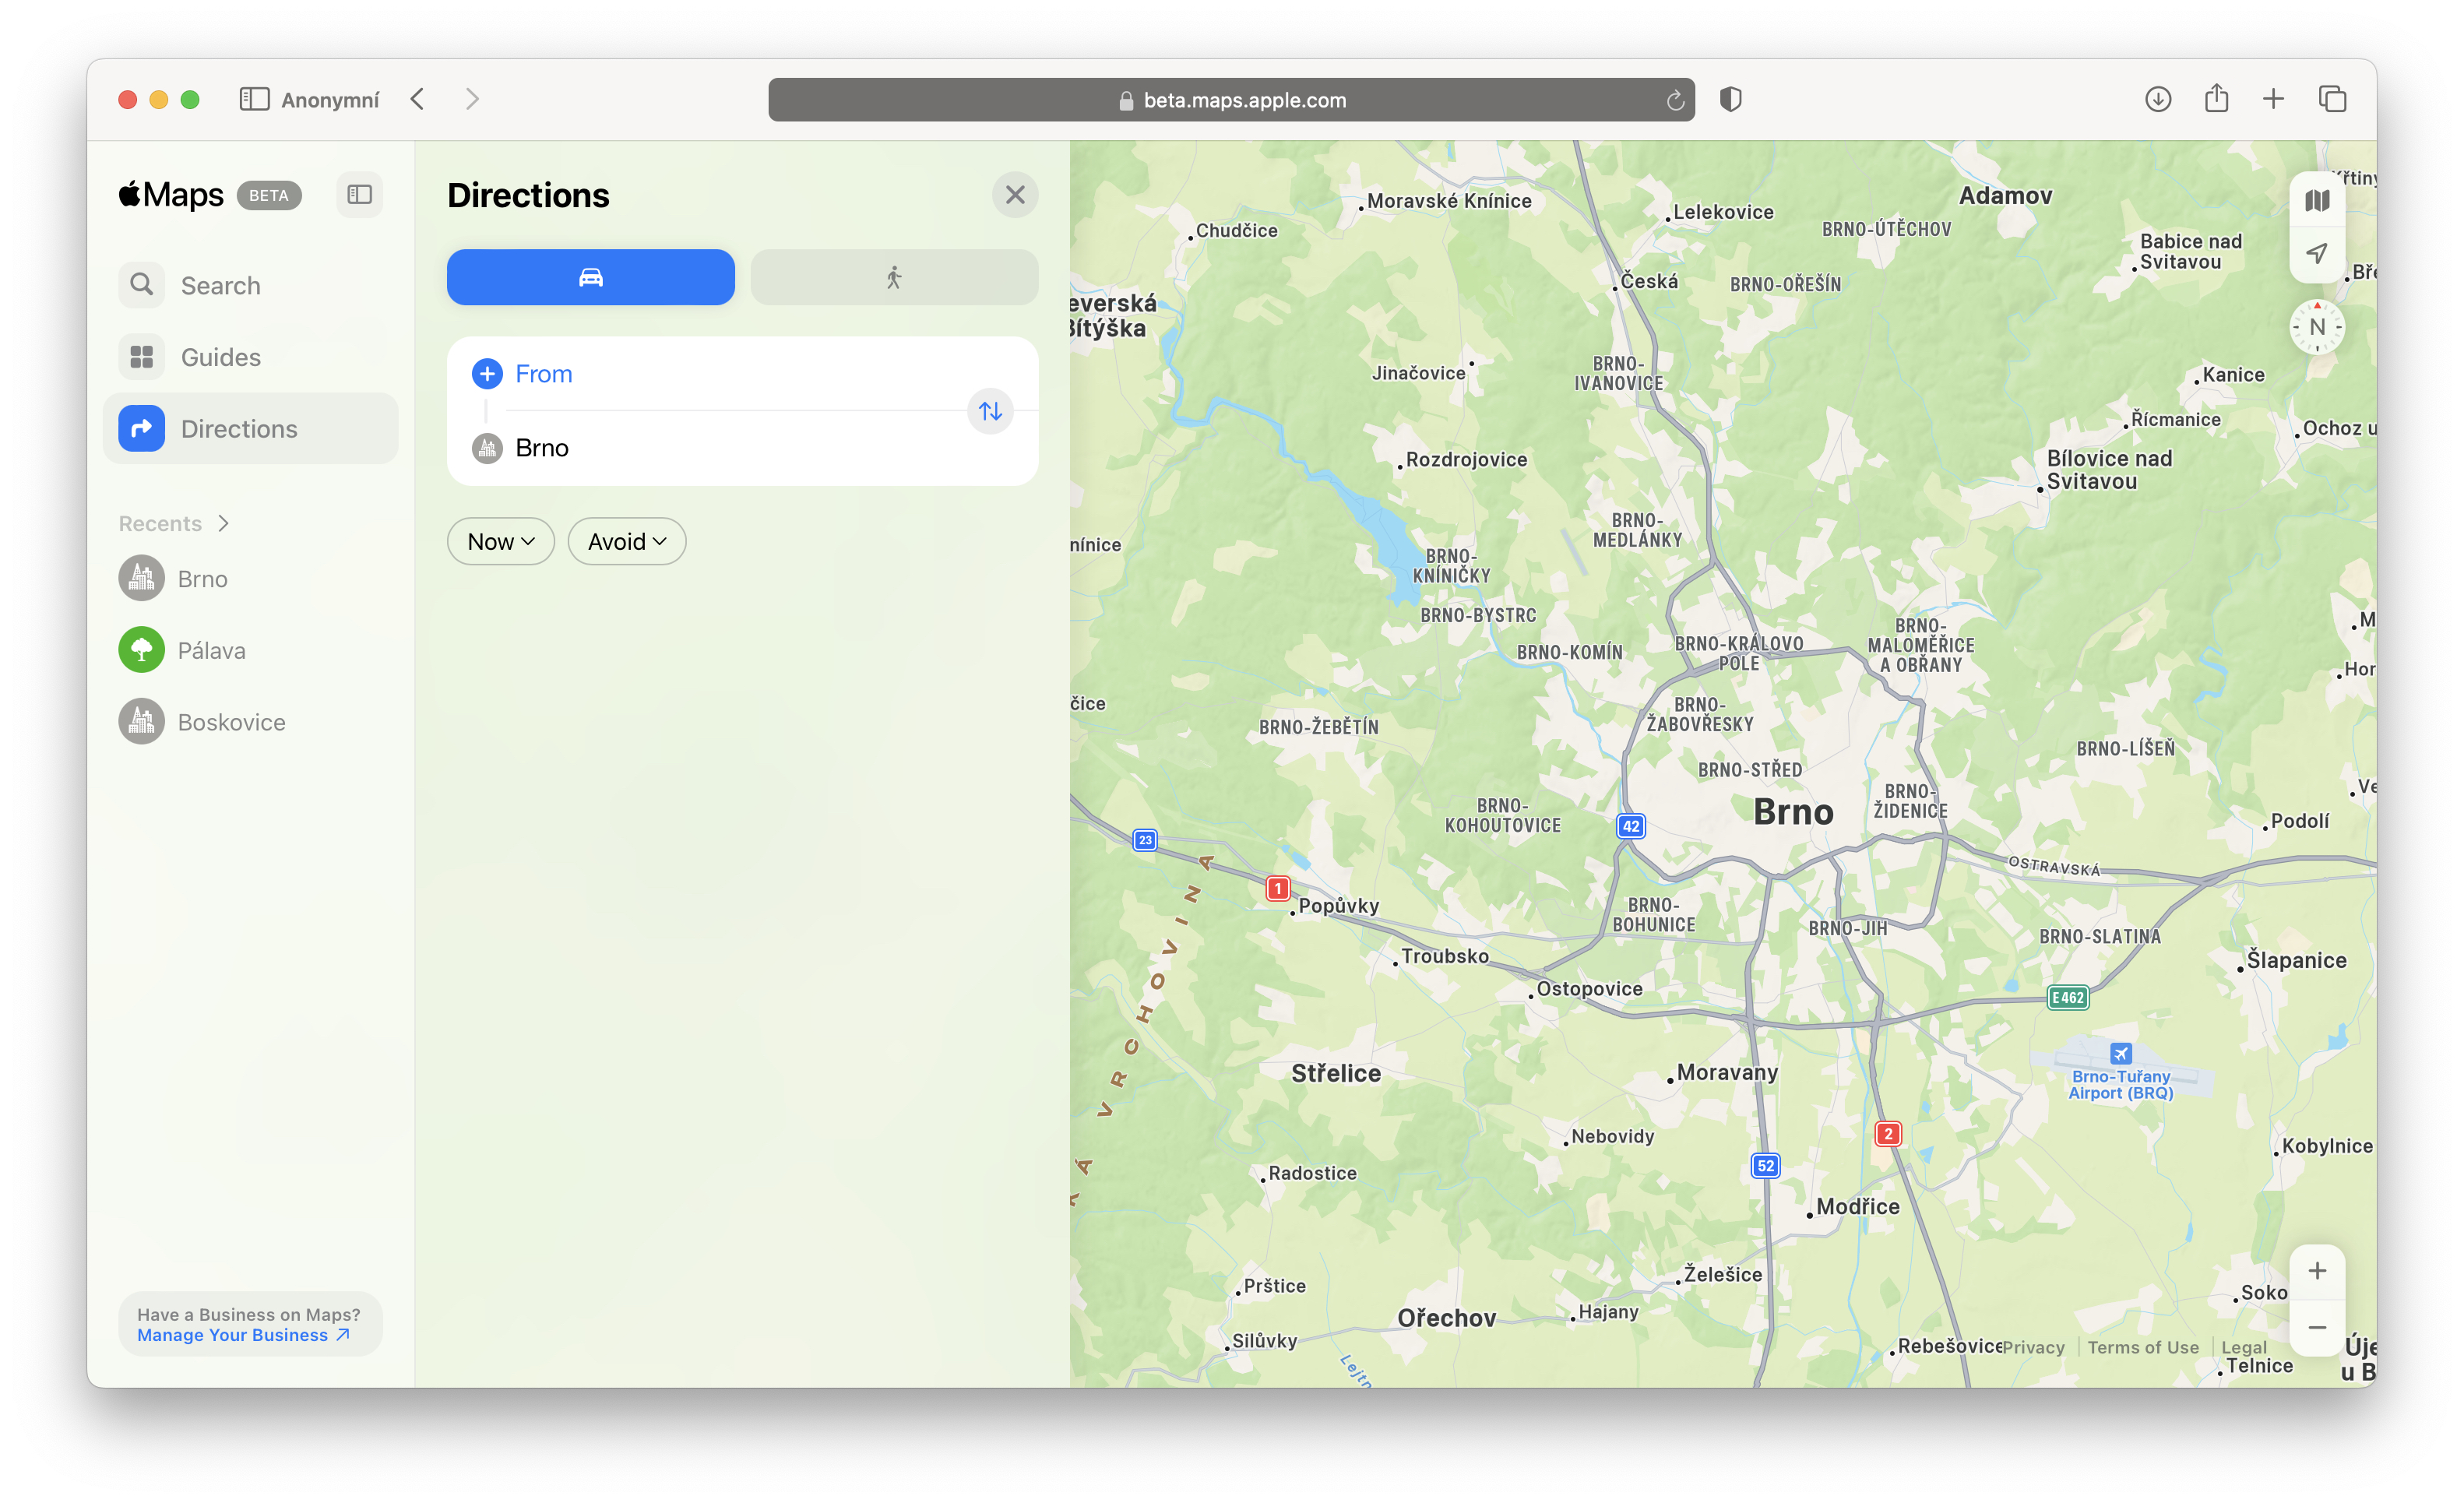Viewport: 2464px width, 1503px height.
Task: Click the swap From/To arrows icon
Action: [990, 411]
